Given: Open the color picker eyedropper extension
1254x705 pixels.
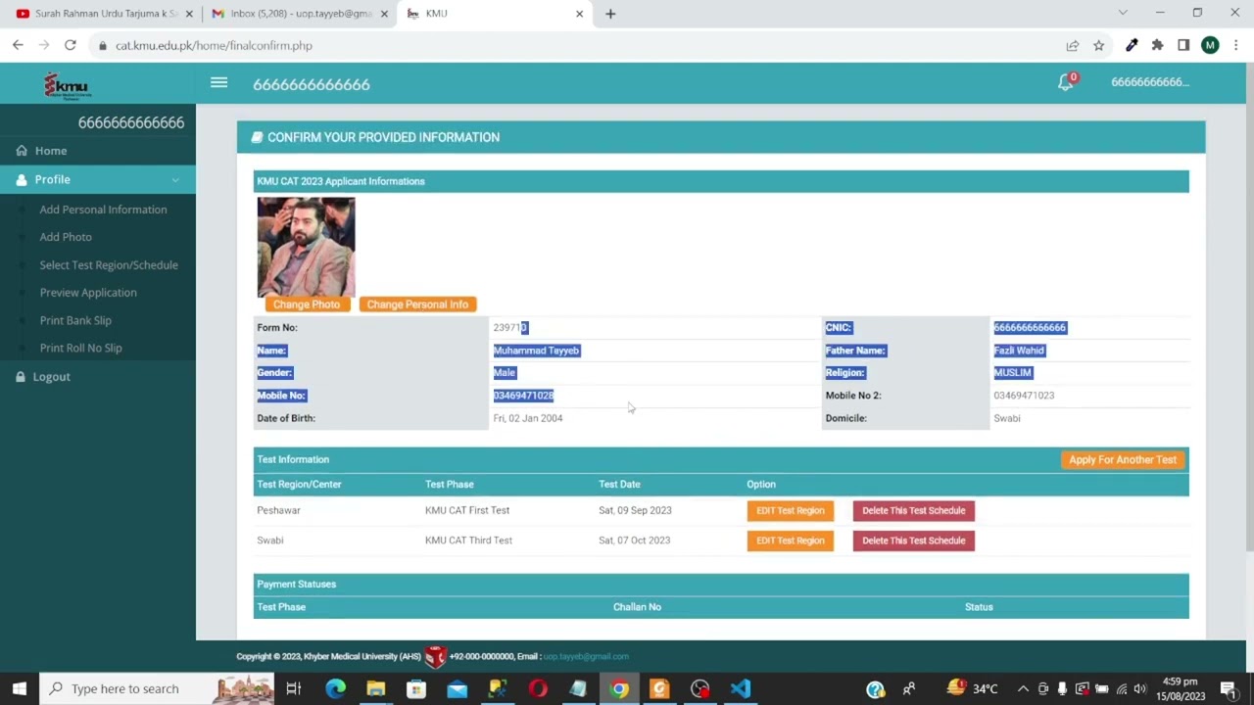Looking at the screenshot, I should pos(1132,45).
